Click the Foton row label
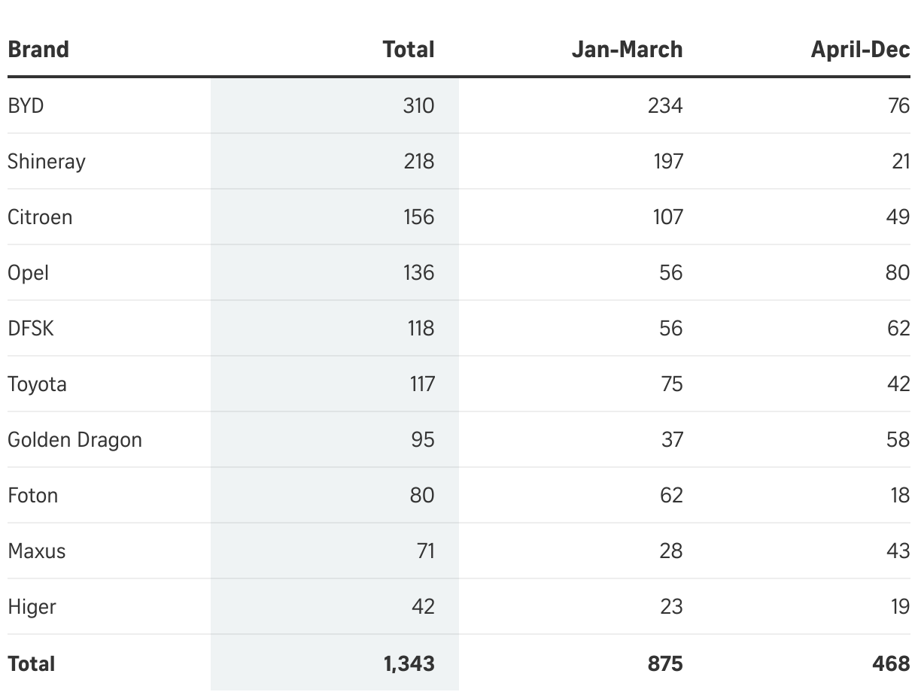 [x=33, y=495]
